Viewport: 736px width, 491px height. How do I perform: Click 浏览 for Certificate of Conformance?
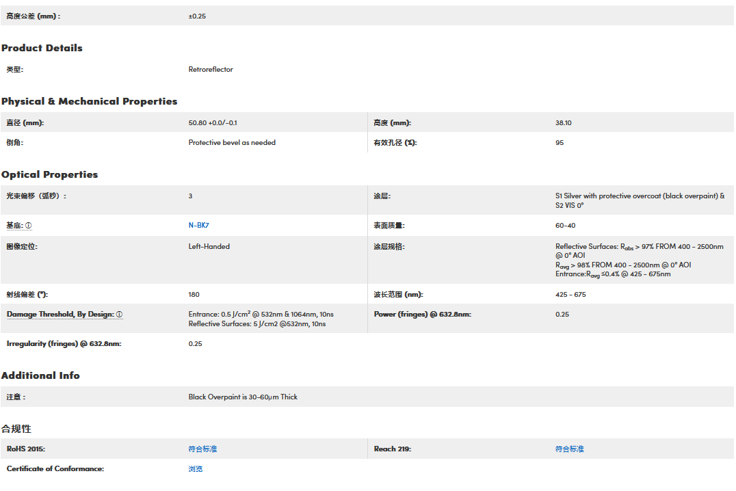pos(196,469)
